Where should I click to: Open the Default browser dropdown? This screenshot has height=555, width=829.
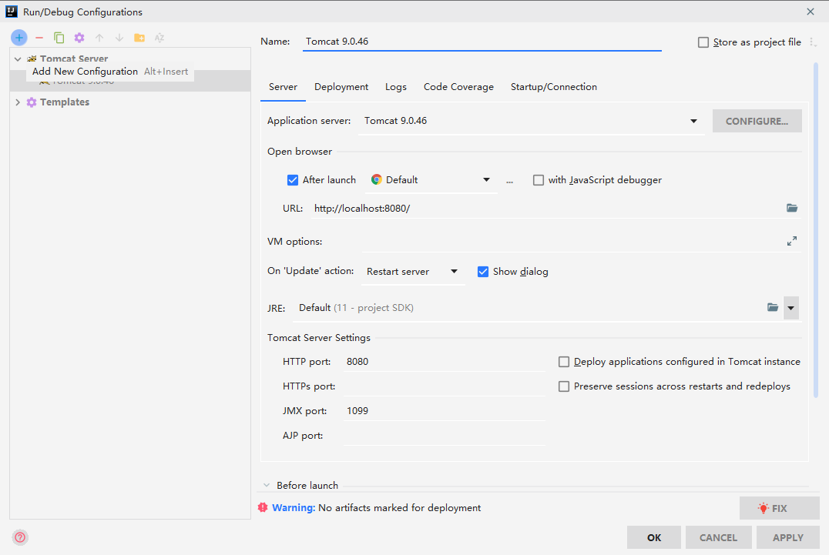(486, 180)
